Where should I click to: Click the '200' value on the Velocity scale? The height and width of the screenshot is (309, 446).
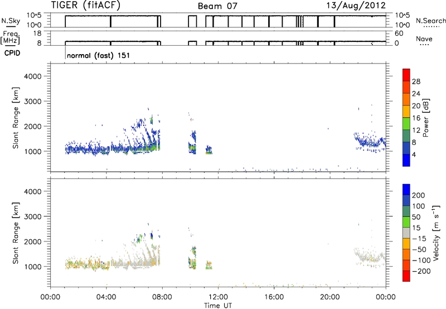point(419,195)
